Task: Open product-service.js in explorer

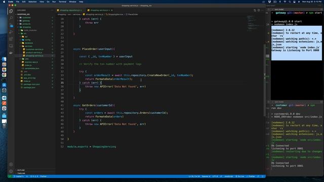Action: (34, 53)
